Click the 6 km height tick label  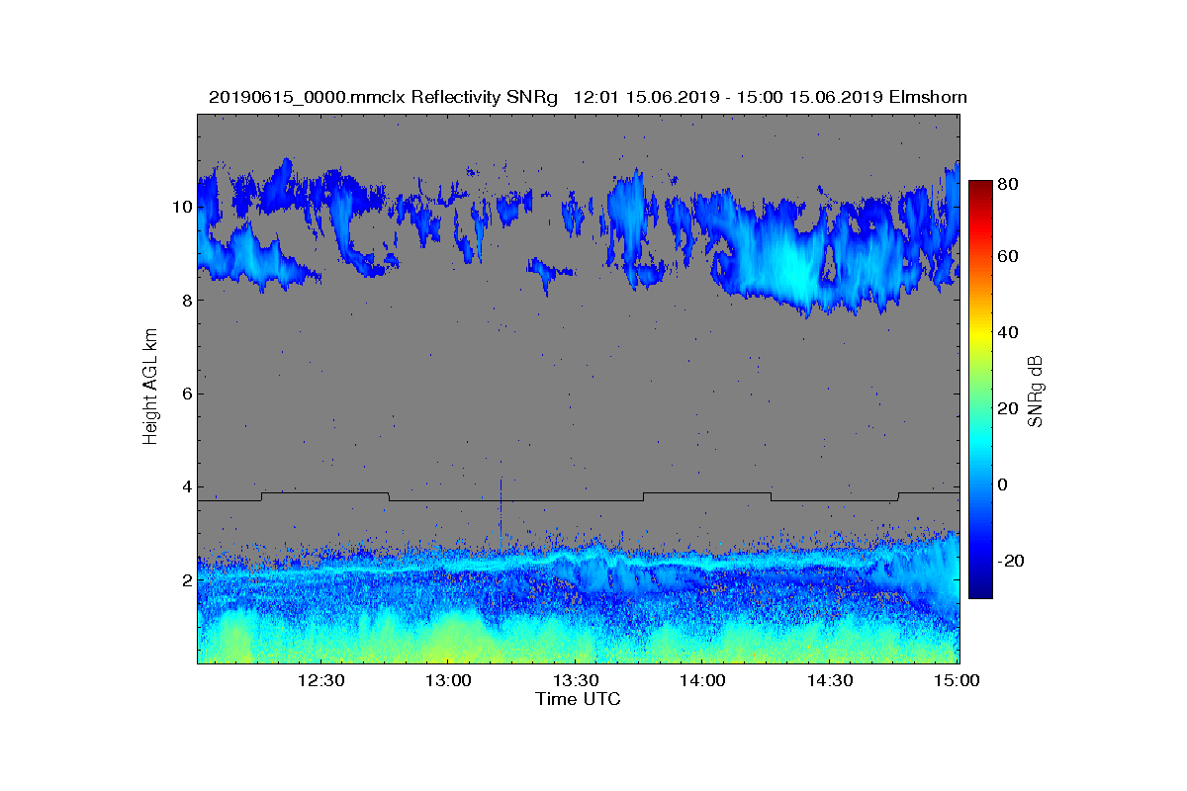[185, 394]
